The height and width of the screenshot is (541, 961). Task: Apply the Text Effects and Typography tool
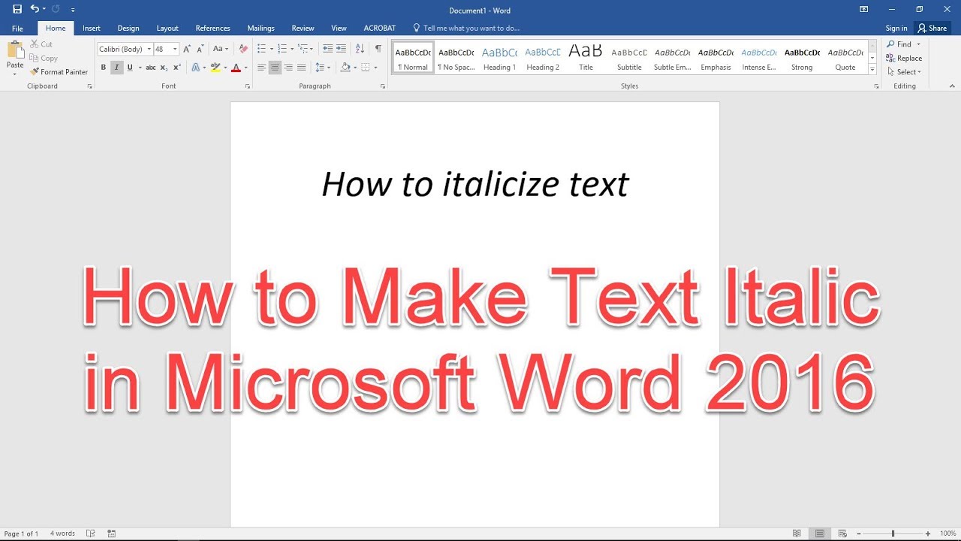point(197,68)
